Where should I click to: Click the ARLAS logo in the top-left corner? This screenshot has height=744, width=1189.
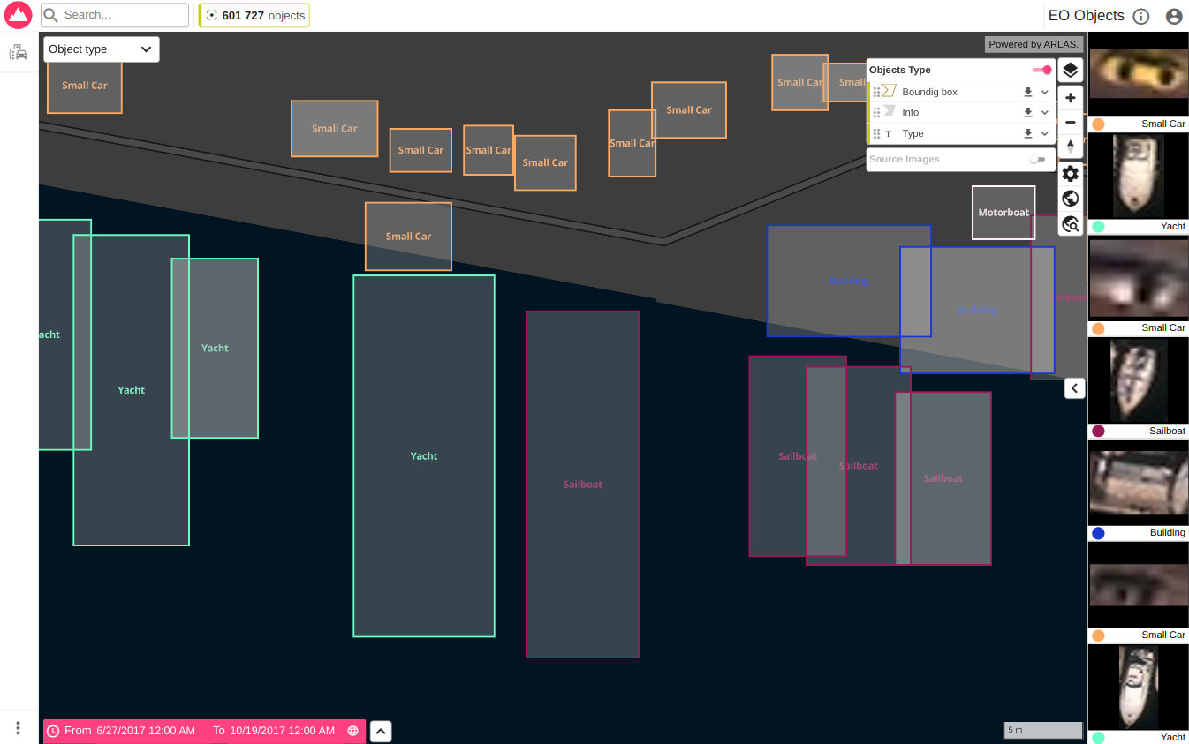pos(18,15)
